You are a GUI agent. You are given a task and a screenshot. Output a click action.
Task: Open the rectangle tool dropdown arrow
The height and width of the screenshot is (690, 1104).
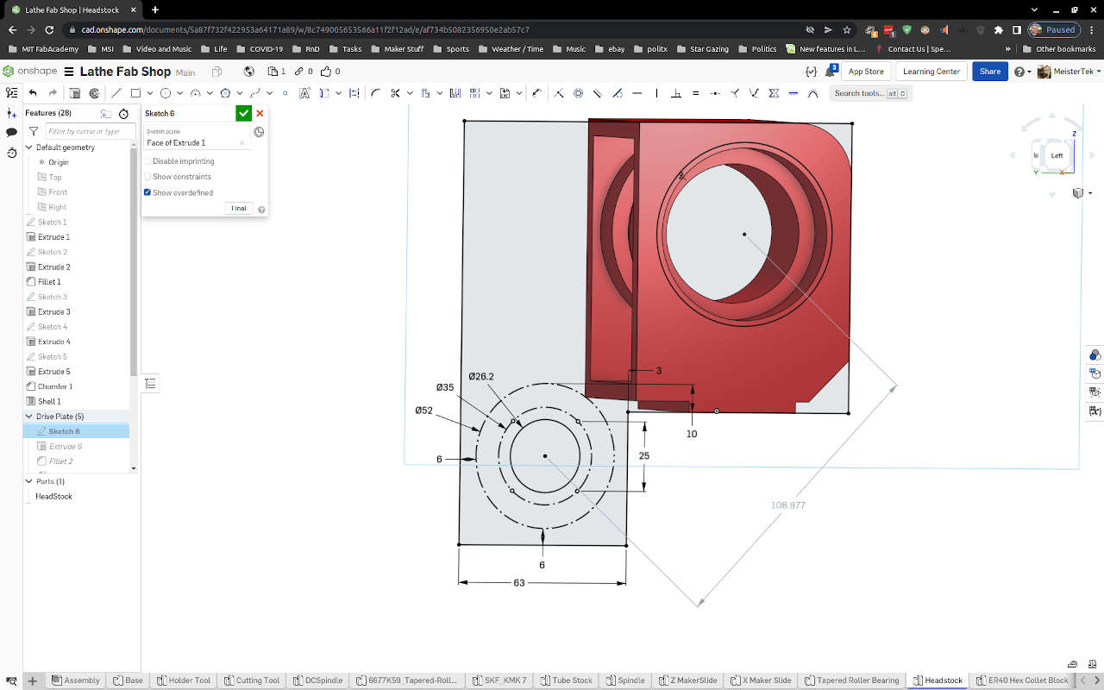pyautogui.click(x=150, y=93)
